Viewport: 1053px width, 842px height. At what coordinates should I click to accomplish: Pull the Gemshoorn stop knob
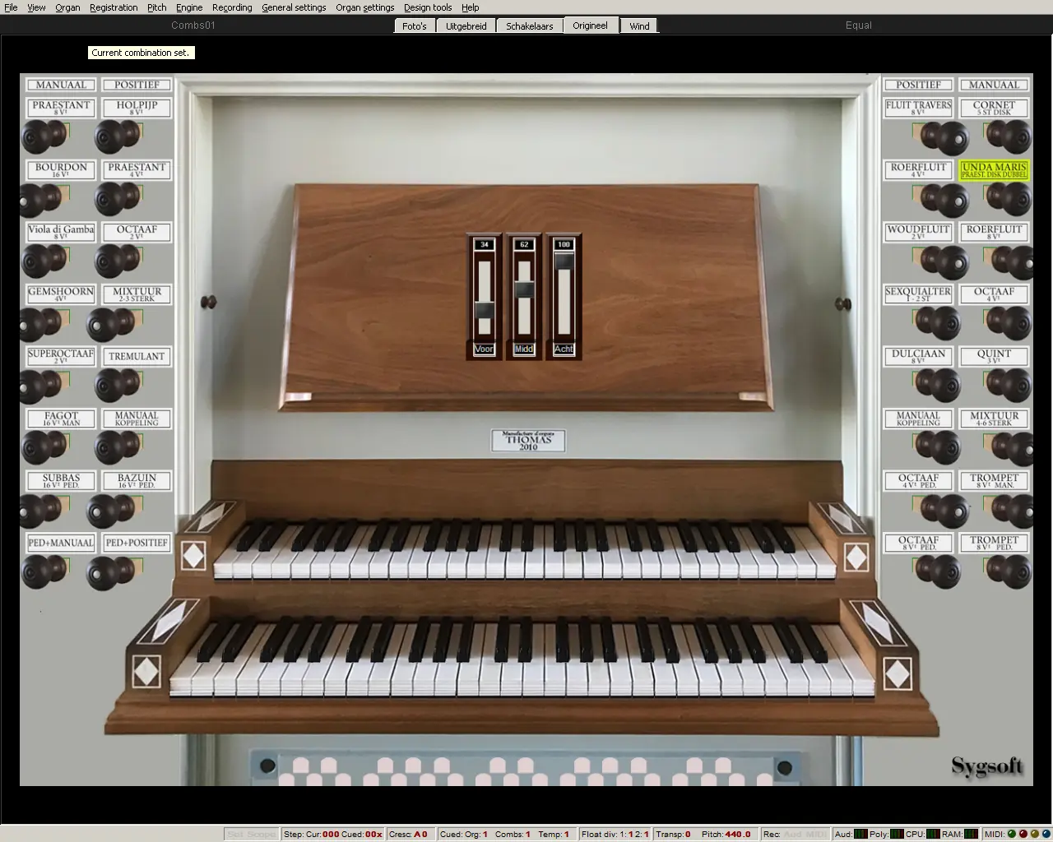click(41, 324)
